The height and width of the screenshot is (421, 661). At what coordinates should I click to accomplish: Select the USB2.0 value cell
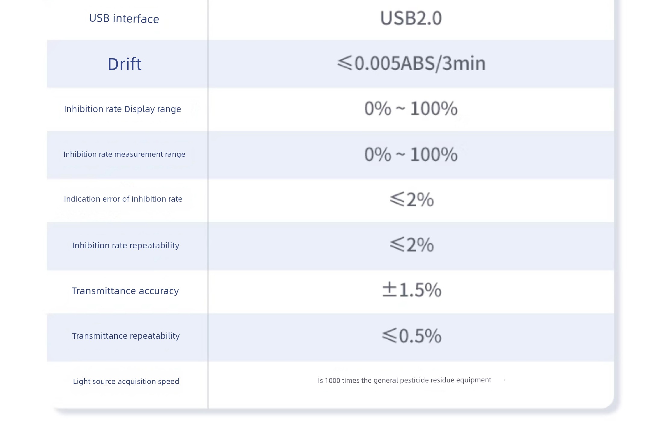(x=411, y=18)
